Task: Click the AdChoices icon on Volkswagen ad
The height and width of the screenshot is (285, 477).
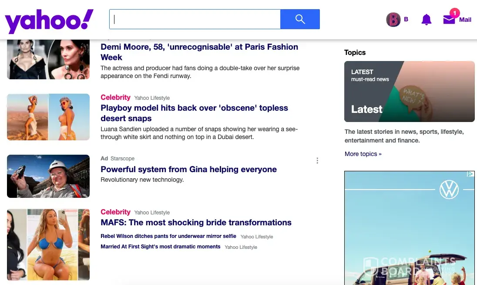Action: coord(470,174)
